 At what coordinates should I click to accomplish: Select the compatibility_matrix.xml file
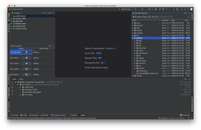click(x=149, y=73)
